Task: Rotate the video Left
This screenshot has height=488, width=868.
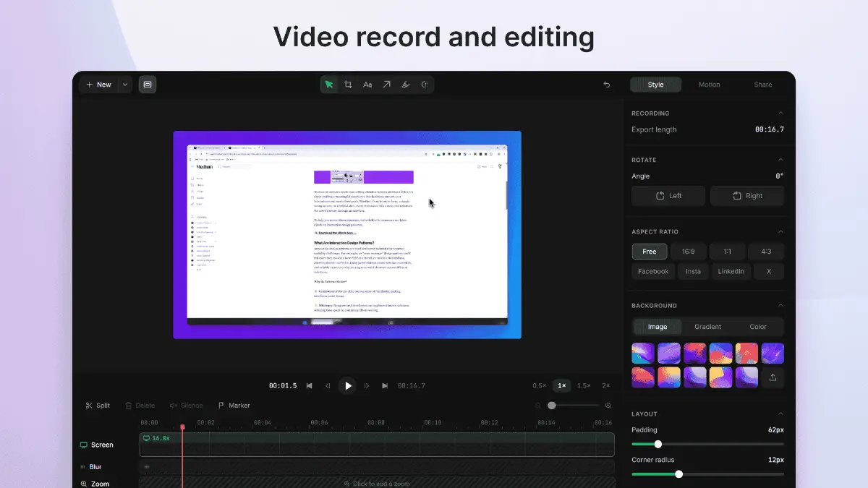Action: [x=669, y=196]
